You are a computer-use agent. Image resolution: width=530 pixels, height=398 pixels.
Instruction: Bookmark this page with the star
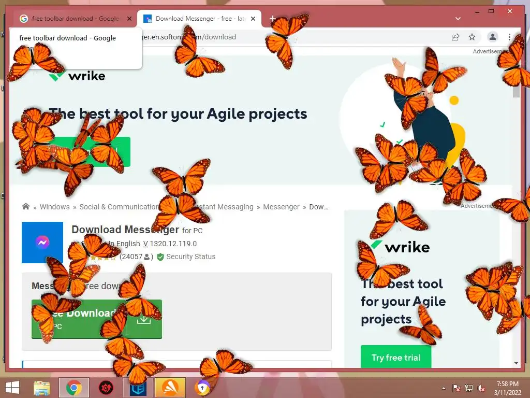[472, 37]
